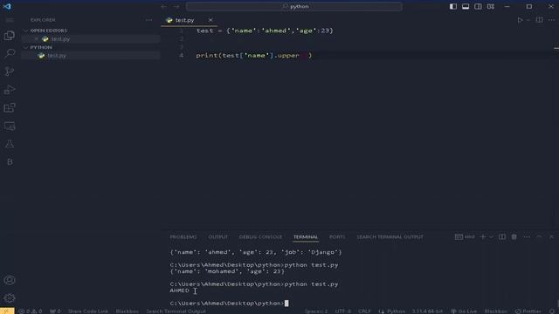Select the cmd terminal shell label
Viewport: 559px width, 314px height.
point(465,236)
